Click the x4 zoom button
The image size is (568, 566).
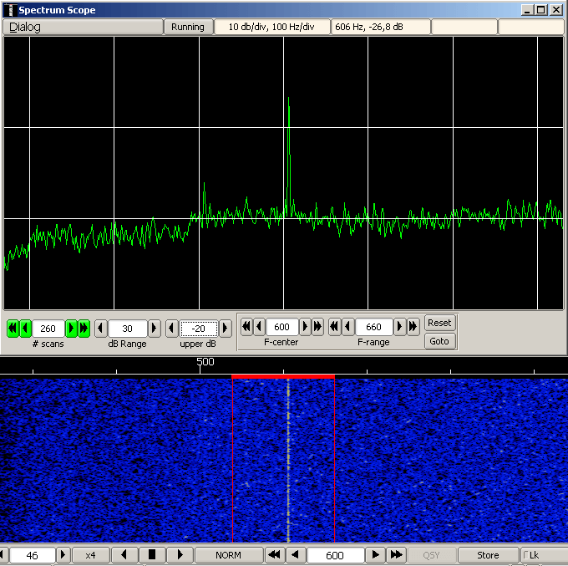(90, 555)
